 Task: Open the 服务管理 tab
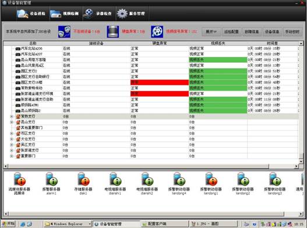click(x=131, y=14)
